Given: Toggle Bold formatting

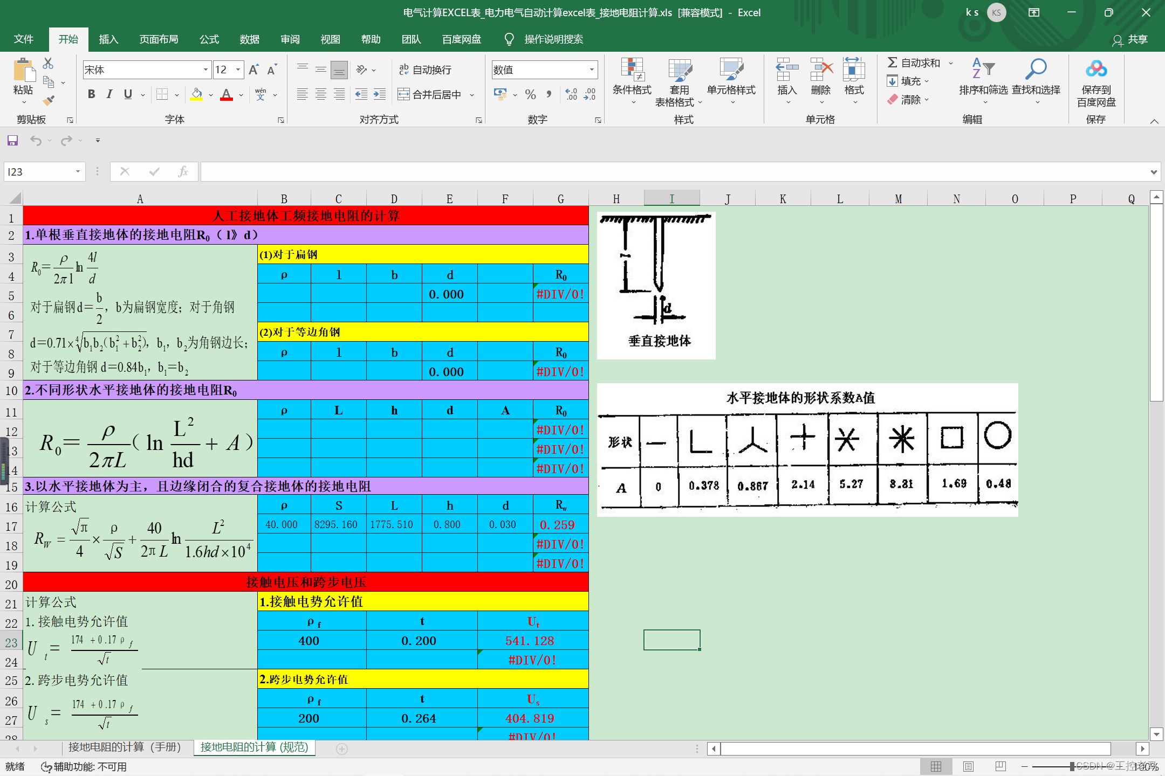Looking at the screenshot, I should (91, 94).
